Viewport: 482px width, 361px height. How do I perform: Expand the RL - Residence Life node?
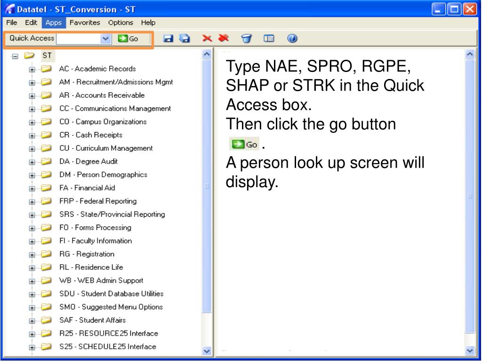(32, 268)
